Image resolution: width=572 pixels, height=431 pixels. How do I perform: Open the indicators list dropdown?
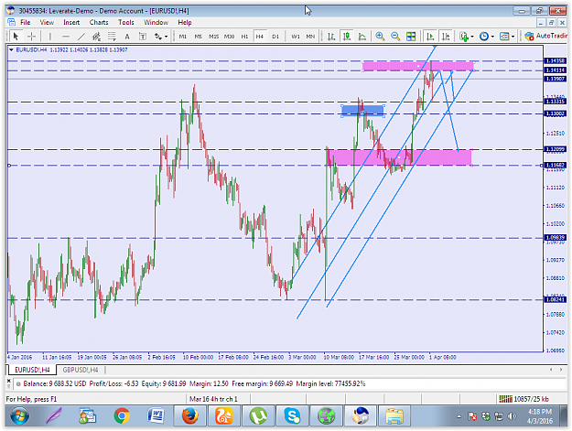[467, 37]
